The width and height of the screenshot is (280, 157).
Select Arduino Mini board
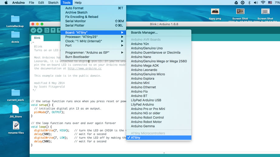pyautogui.click(x=159, y=83)
